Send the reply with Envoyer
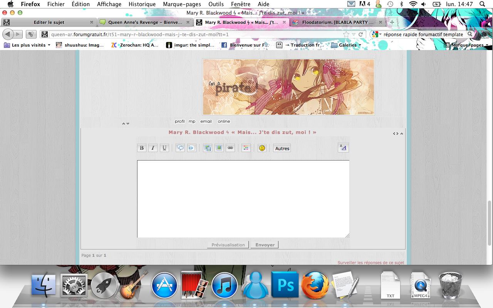The height and width of the screenshot is (308, 493). point(265,245)
